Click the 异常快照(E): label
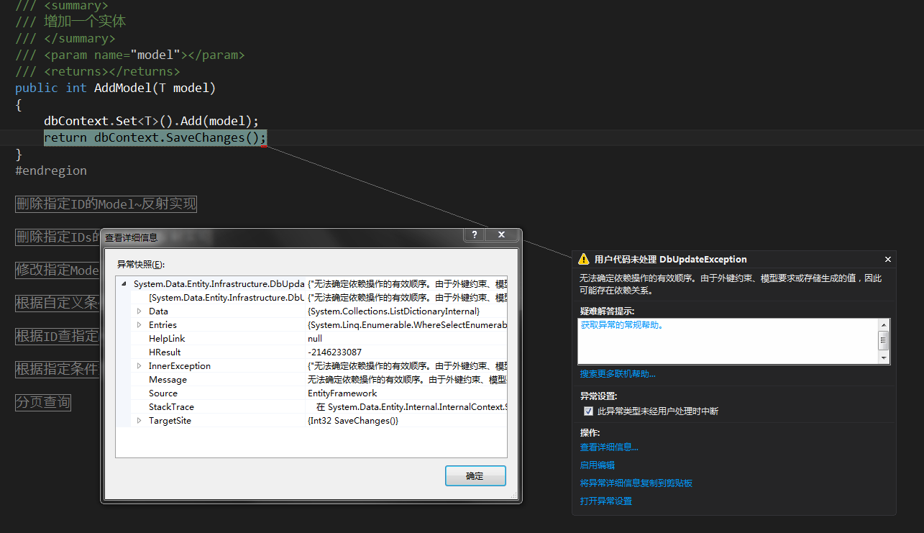Image resolution: width=924 pixels, height=533 pixels. point(141,265)
